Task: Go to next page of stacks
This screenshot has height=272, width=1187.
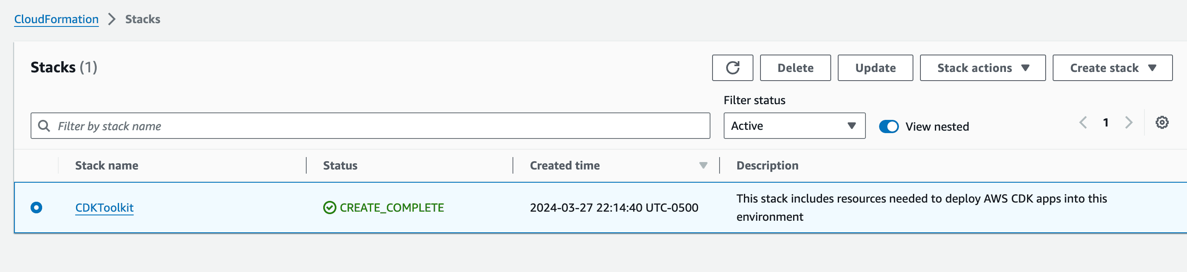Action: 1128,123
